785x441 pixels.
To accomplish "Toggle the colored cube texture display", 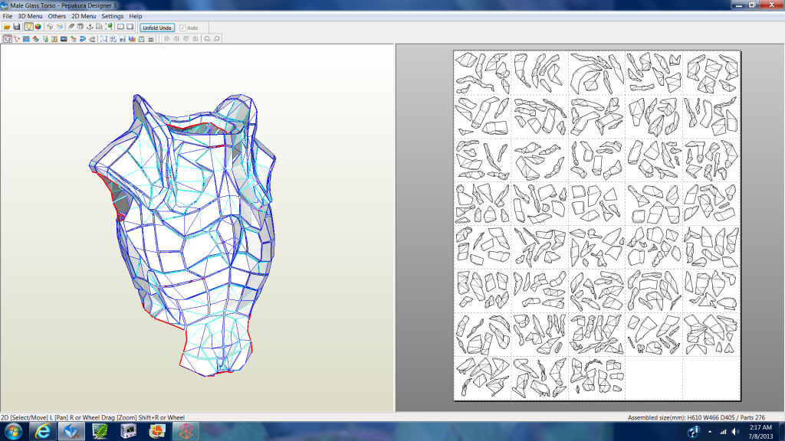I will 38,27.
